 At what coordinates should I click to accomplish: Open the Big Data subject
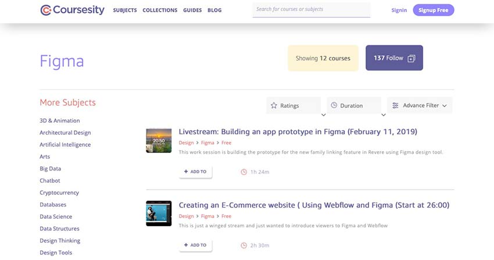coord(50,169)
